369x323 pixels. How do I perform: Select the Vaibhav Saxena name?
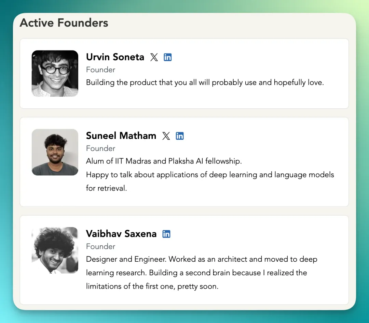click(121, 234)
